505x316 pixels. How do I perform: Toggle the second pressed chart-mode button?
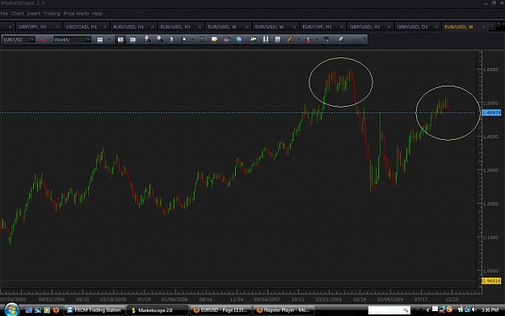click(133, 40)
